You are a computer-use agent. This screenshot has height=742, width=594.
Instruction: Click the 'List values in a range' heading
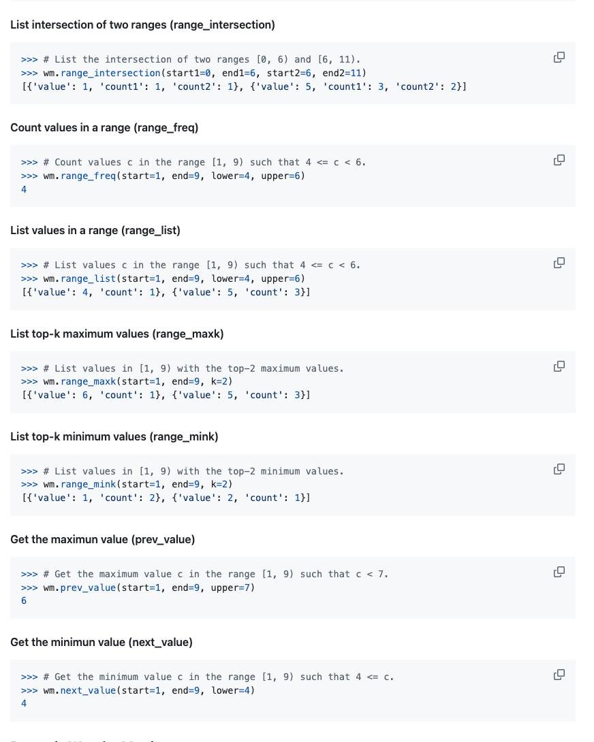point(95,231)
